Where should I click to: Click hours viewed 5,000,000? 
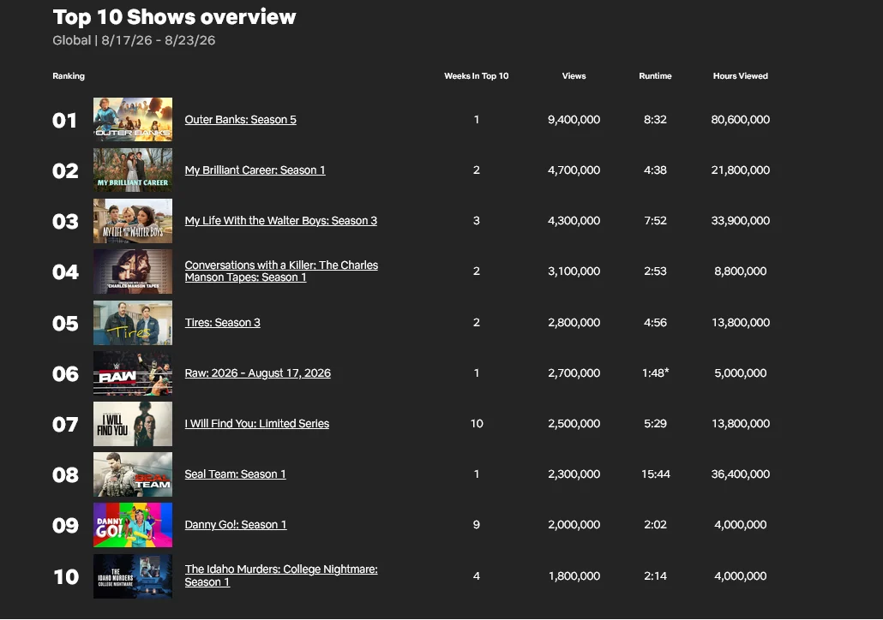click(741, 373)
